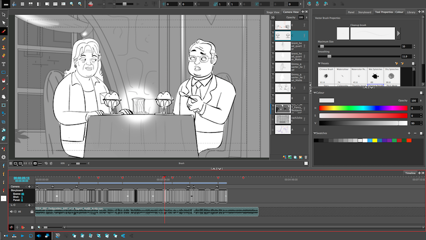The width and height of the screenshot is (426, 240).
Task: Add camera keyframe with Camera plus button
Action: coord(29,187)
